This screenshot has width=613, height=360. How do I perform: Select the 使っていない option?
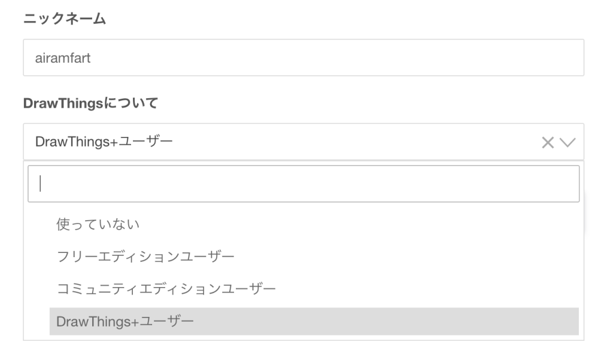(x=98, y=225)
